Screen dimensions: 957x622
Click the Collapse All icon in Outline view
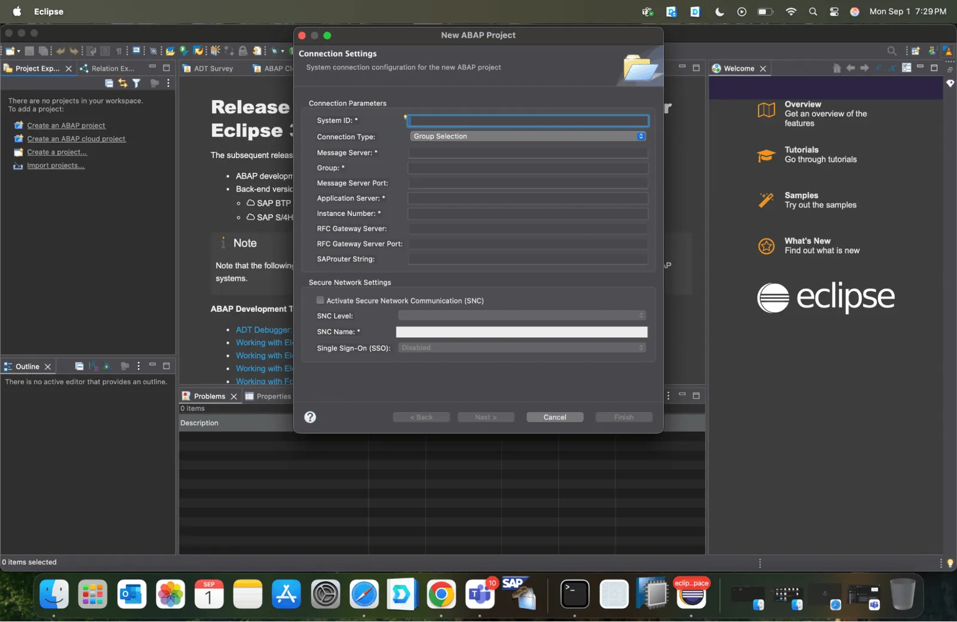(x=79, y=366)
